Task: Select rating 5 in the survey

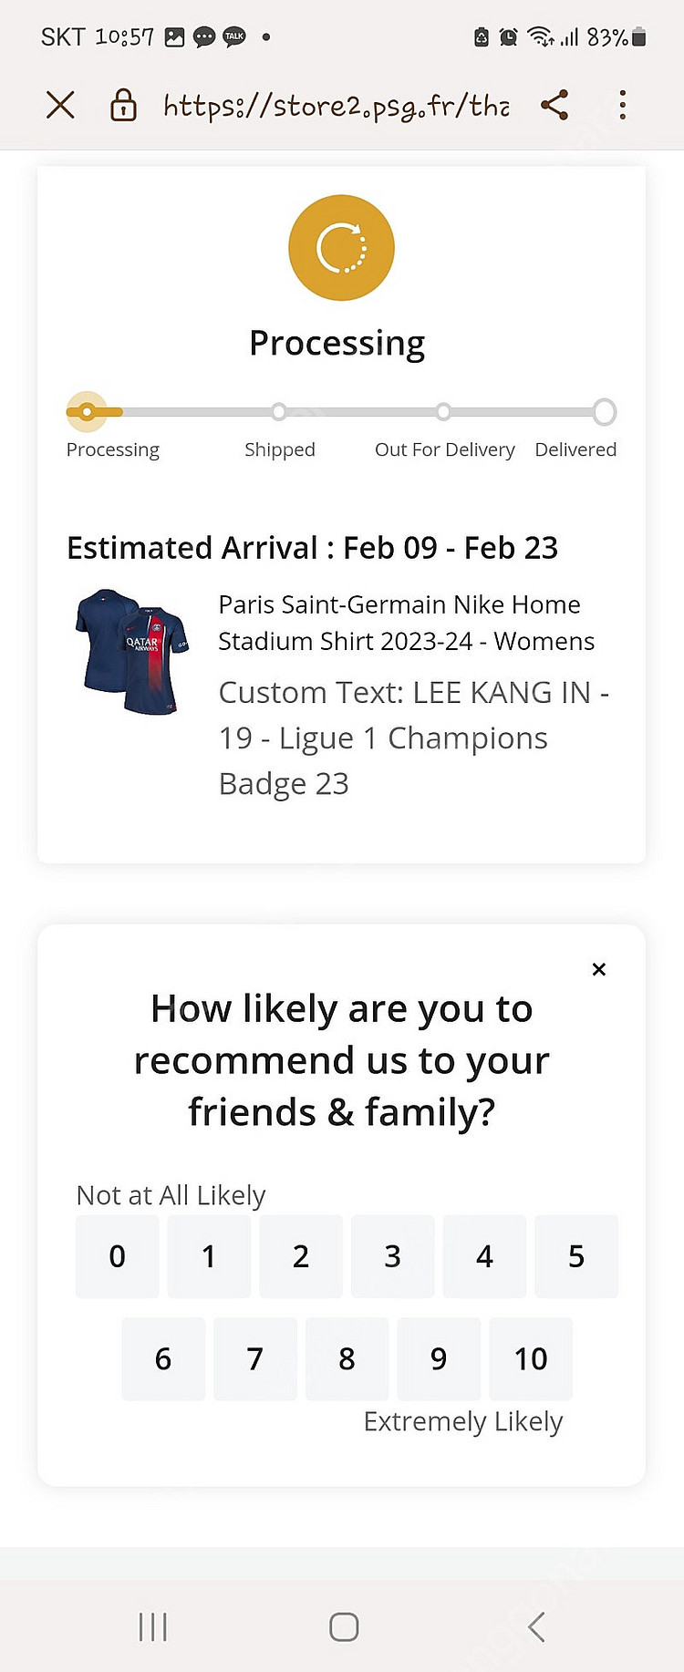Action: (x=576, y=1256)
